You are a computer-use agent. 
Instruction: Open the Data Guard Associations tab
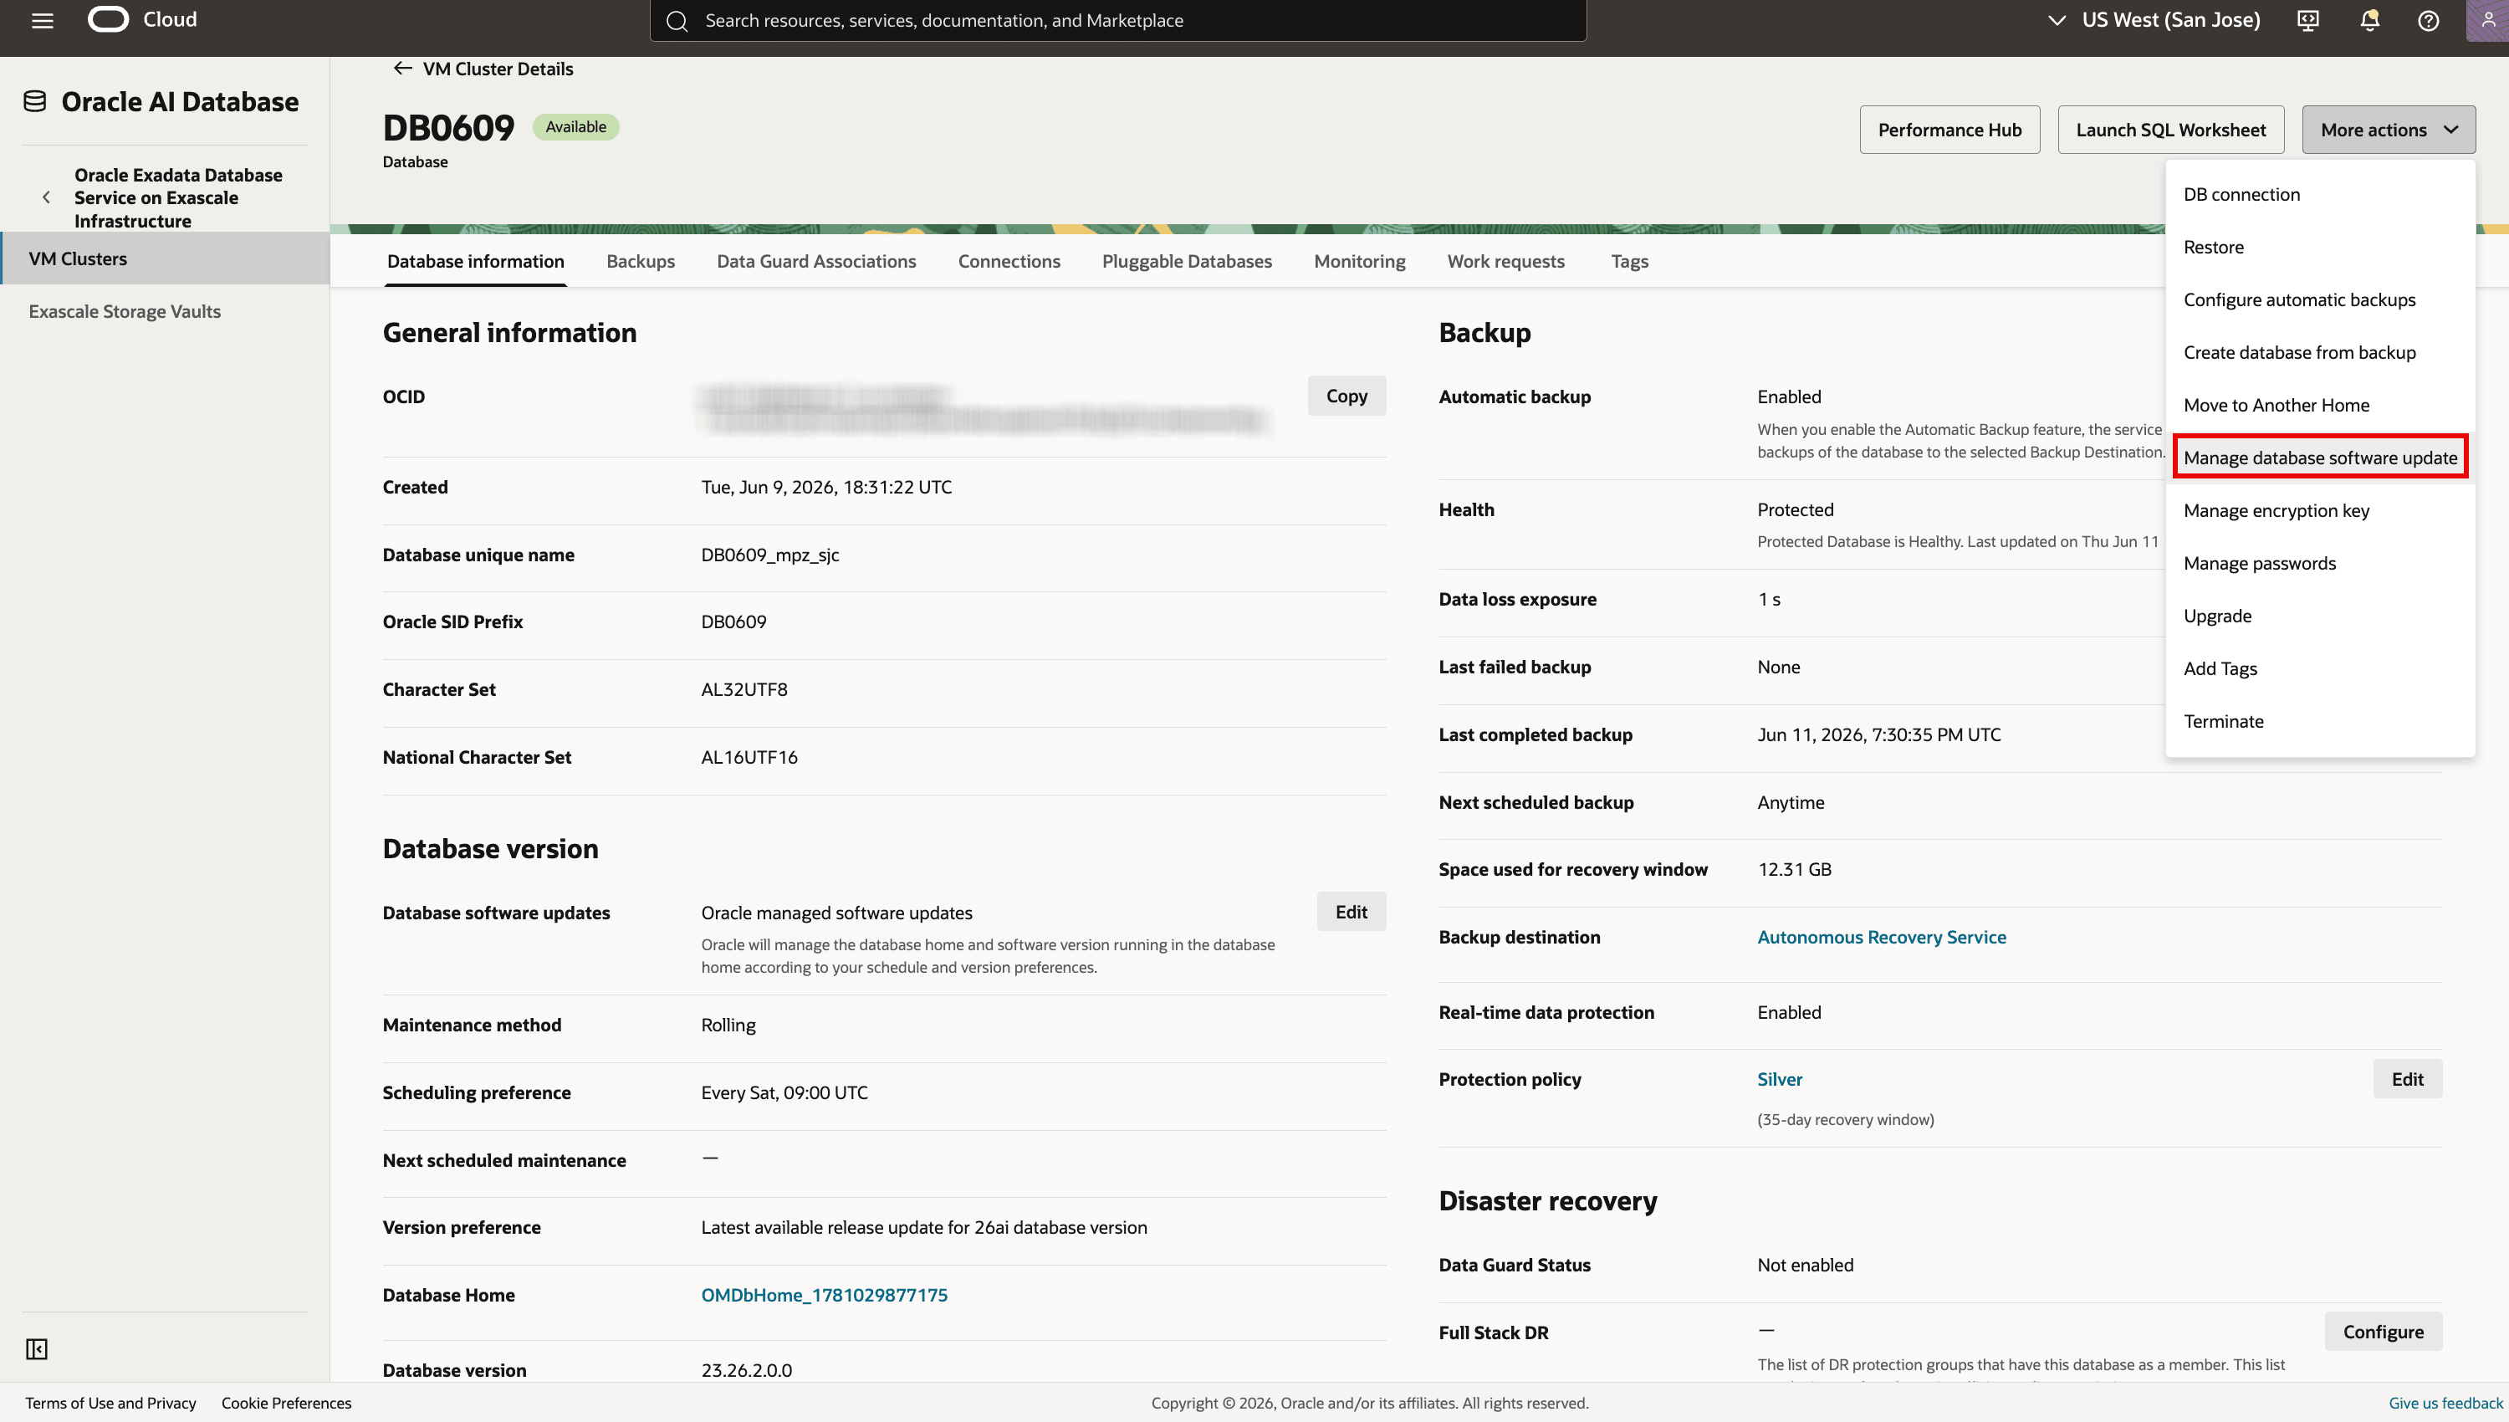816,261
